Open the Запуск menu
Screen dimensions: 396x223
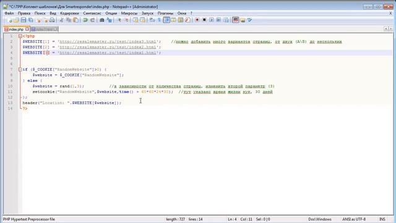[147, 13]
